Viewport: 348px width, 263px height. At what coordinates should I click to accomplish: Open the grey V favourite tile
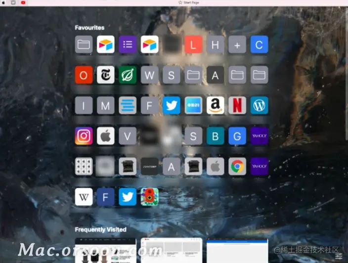[x=128, y=136]
